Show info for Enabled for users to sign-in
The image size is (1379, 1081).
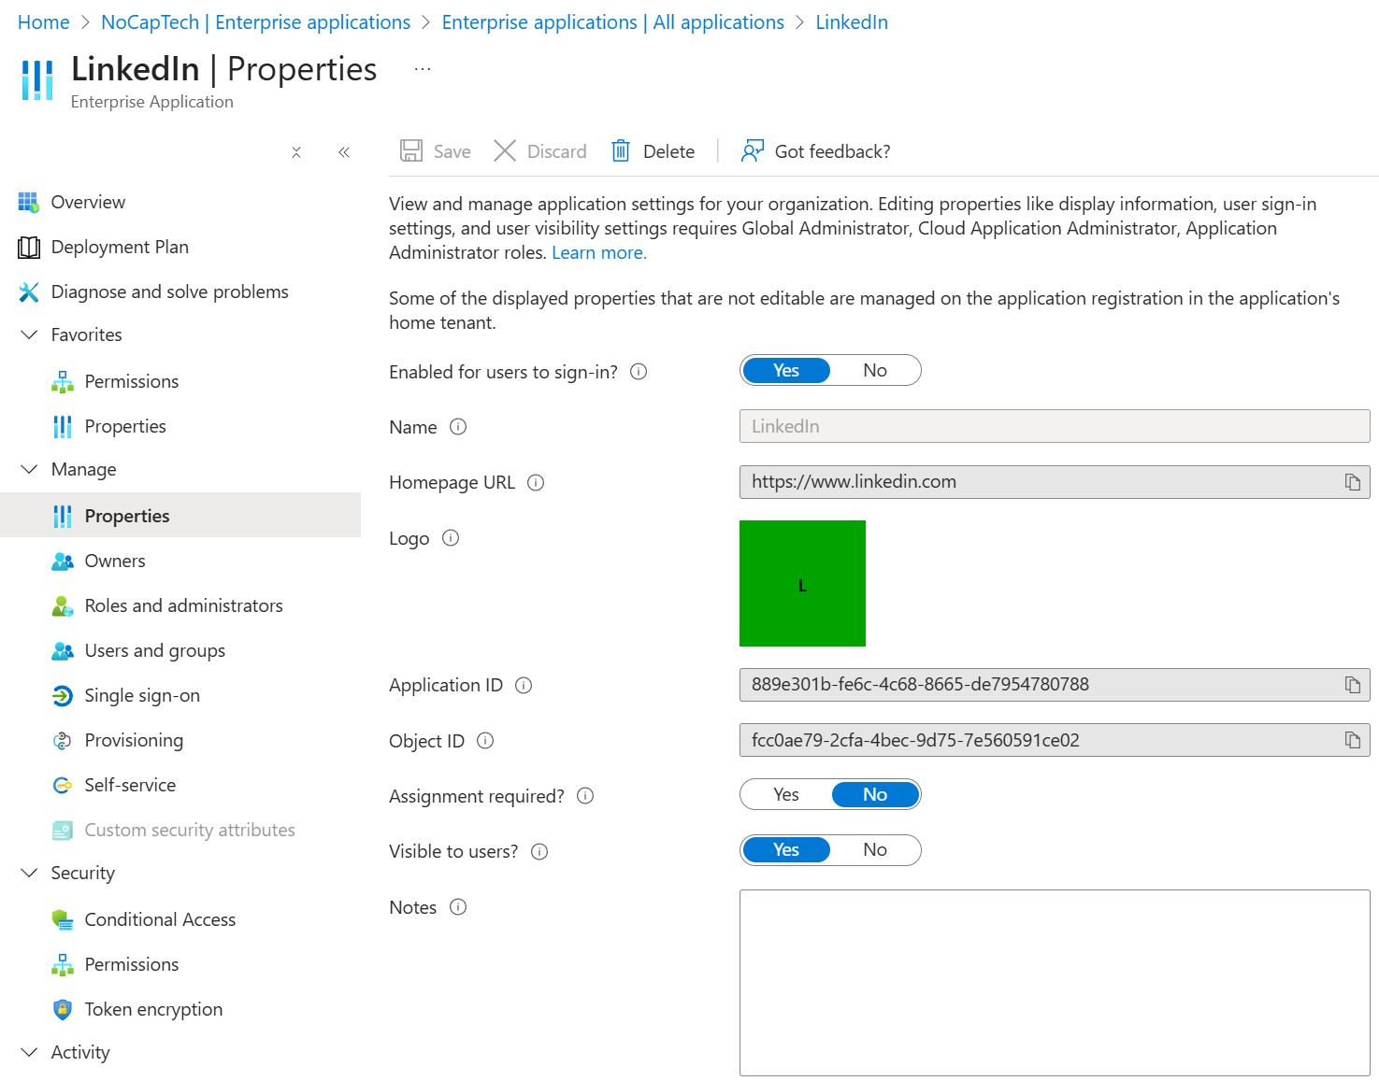639,372
